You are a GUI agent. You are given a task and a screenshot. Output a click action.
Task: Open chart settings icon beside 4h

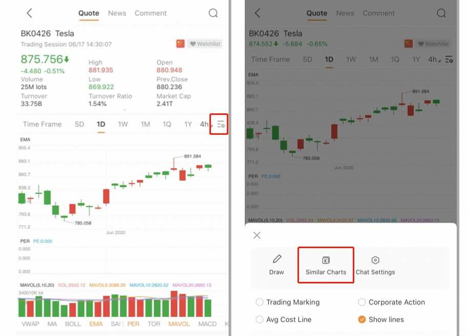221,124
